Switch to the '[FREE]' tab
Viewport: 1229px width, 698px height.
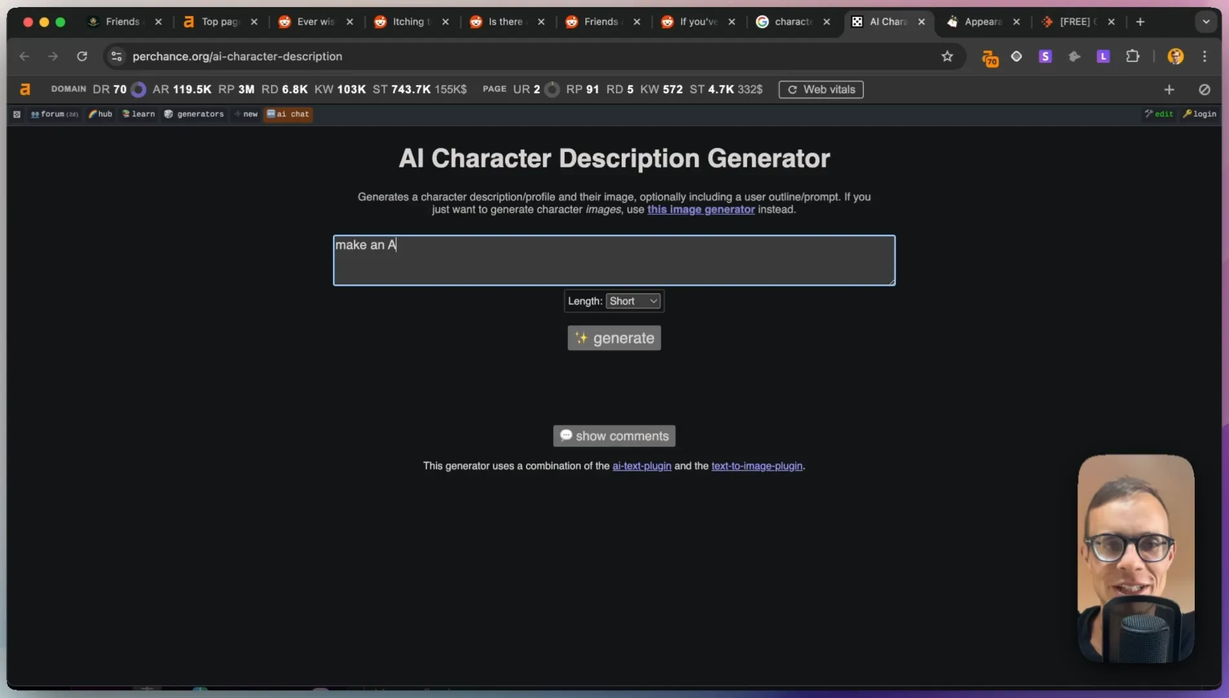[1078, 22]
